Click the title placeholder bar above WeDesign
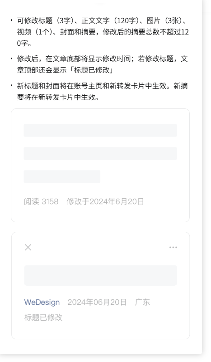The image size is (211, 362). coord(101,275)
